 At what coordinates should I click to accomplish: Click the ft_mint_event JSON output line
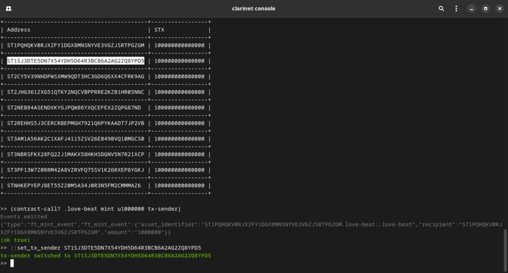(251, 228)
